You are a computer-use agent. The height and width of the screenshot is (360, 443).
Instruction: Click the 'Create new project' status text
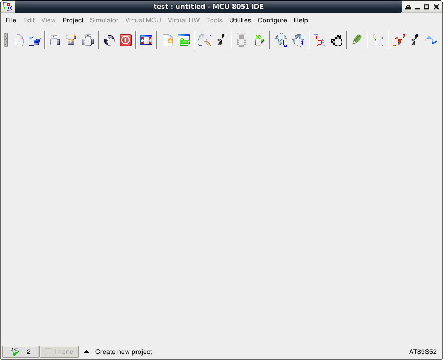[123, 352]
